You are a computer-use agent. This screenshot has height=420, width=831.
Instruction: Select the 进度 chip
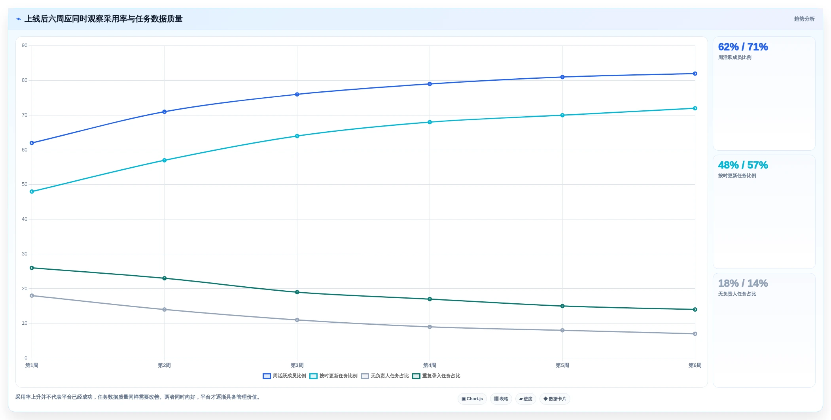point(526,399)
